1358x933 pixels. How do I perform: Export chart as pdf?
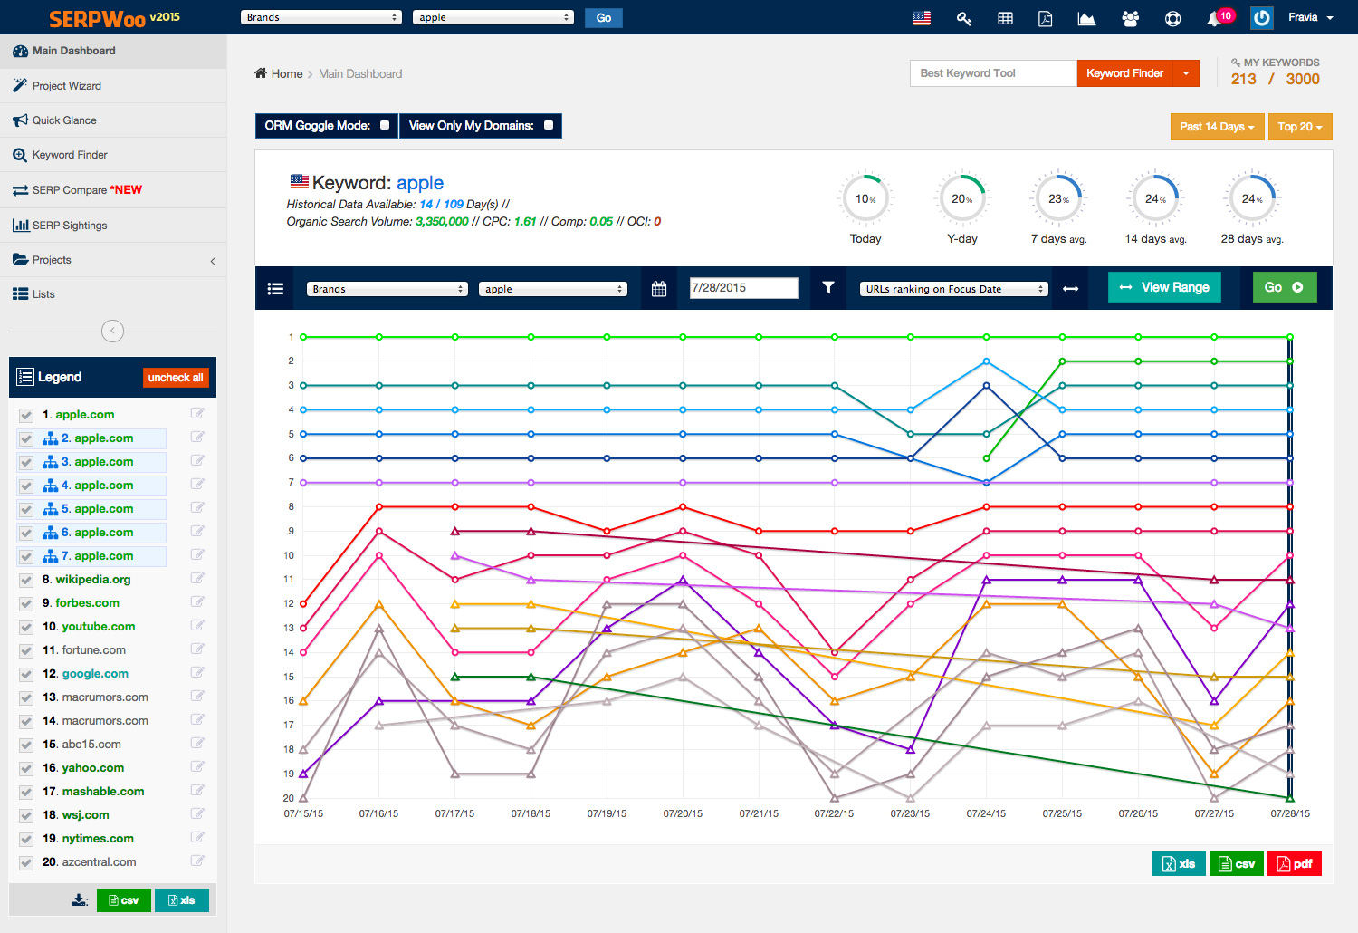point(1295,864)
